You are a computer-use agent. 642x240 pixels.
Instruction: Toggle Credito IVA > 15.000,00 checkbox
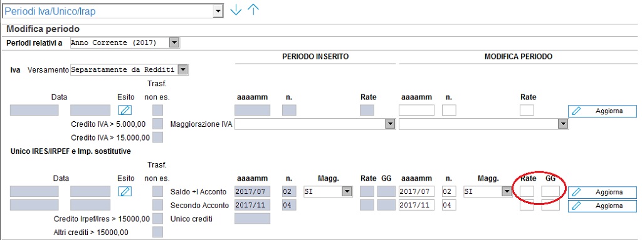(x=157, y=137)
